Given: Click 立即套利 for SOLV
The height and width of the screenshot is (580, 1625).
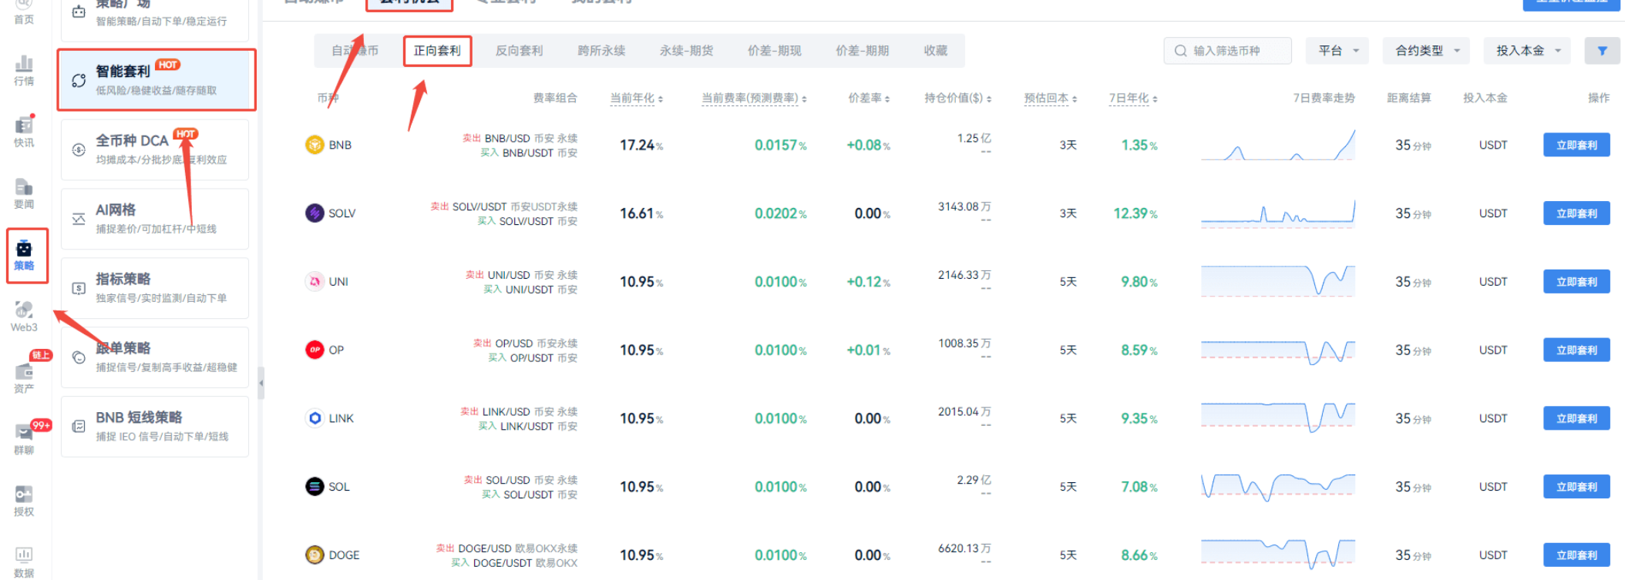Looking at the screenshot, I should click(x=1576, y=213).
